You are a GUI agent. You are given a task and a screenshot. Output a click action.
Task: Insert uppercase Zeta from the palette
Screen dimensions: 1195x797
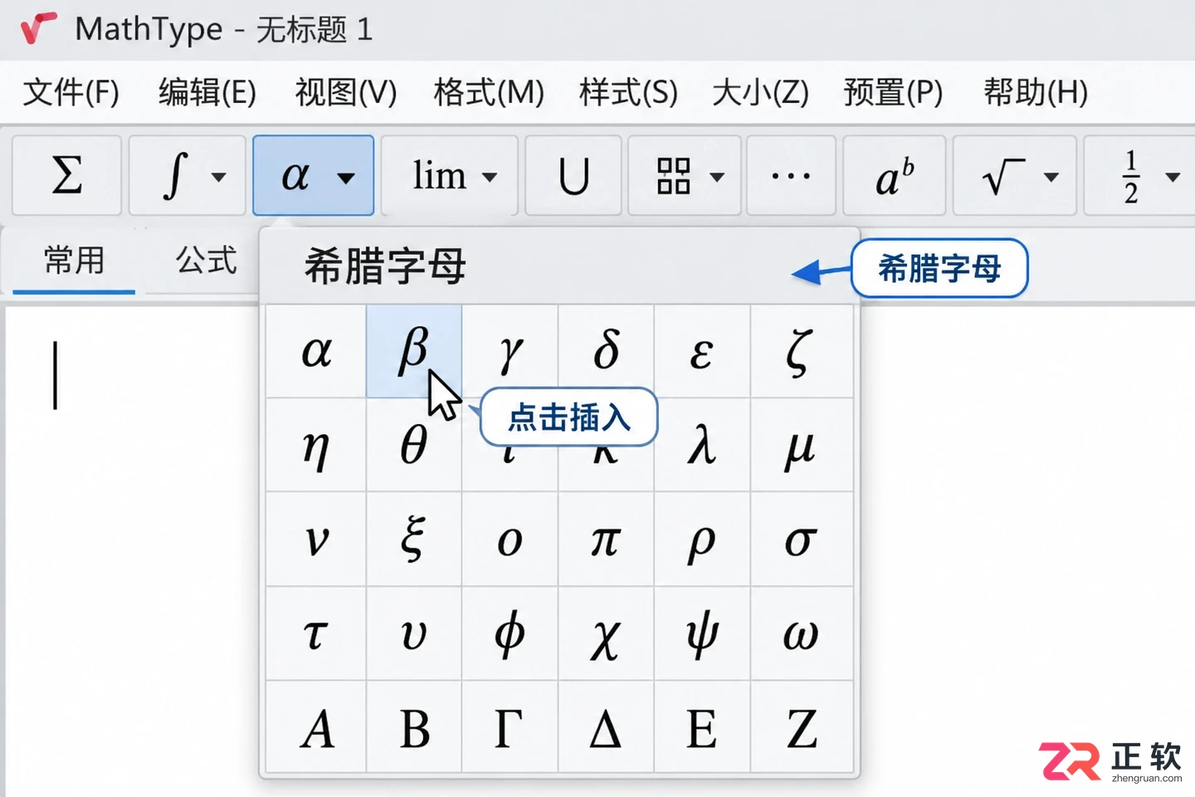(802, 727)
